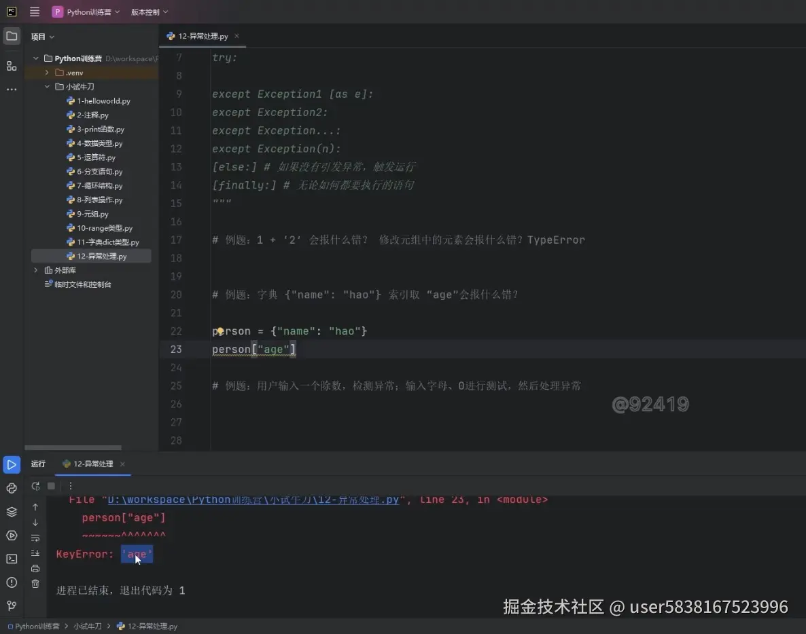The width and height of the screenshot is (806, 634).
Task: Rerun the 12-异常处理 script
Action: coord(35,485)
